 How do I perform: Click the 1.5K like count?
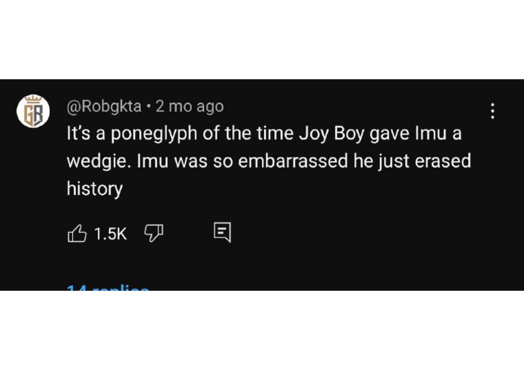tap(111, 234)
